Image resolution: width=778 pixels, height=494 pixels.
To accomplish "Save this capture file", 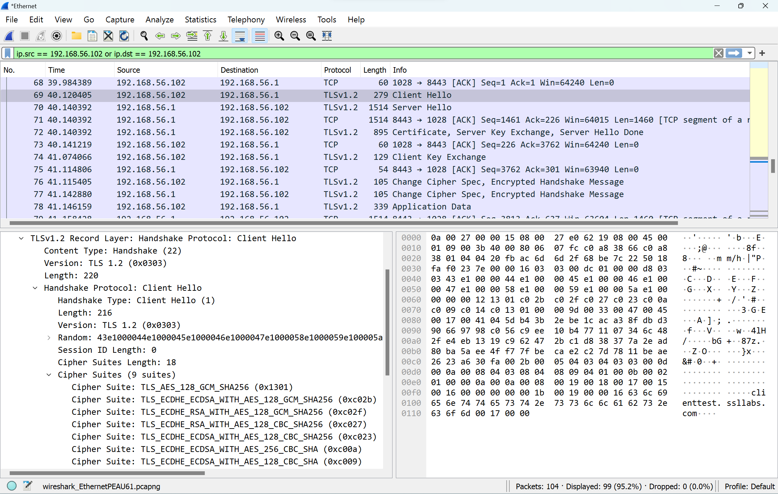I will pos(92,36).
